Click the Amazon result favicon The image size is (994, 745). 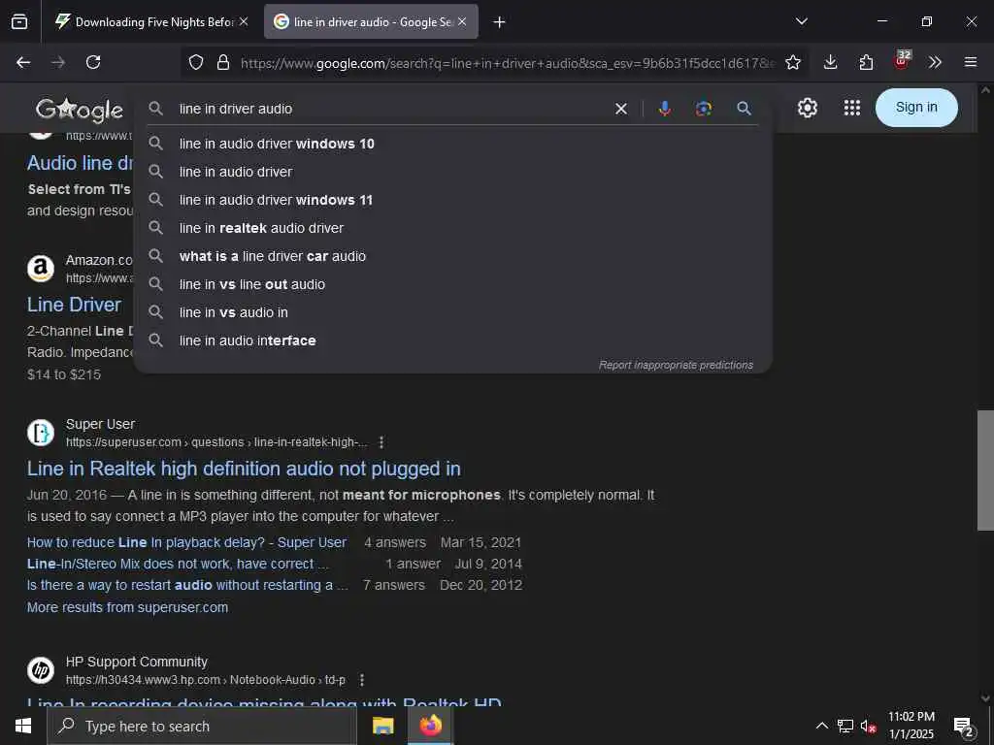[41, 269]
